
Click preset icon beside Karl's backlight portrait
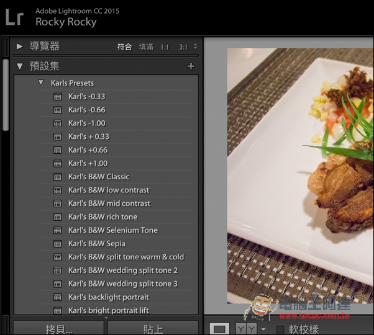[58, 297]
